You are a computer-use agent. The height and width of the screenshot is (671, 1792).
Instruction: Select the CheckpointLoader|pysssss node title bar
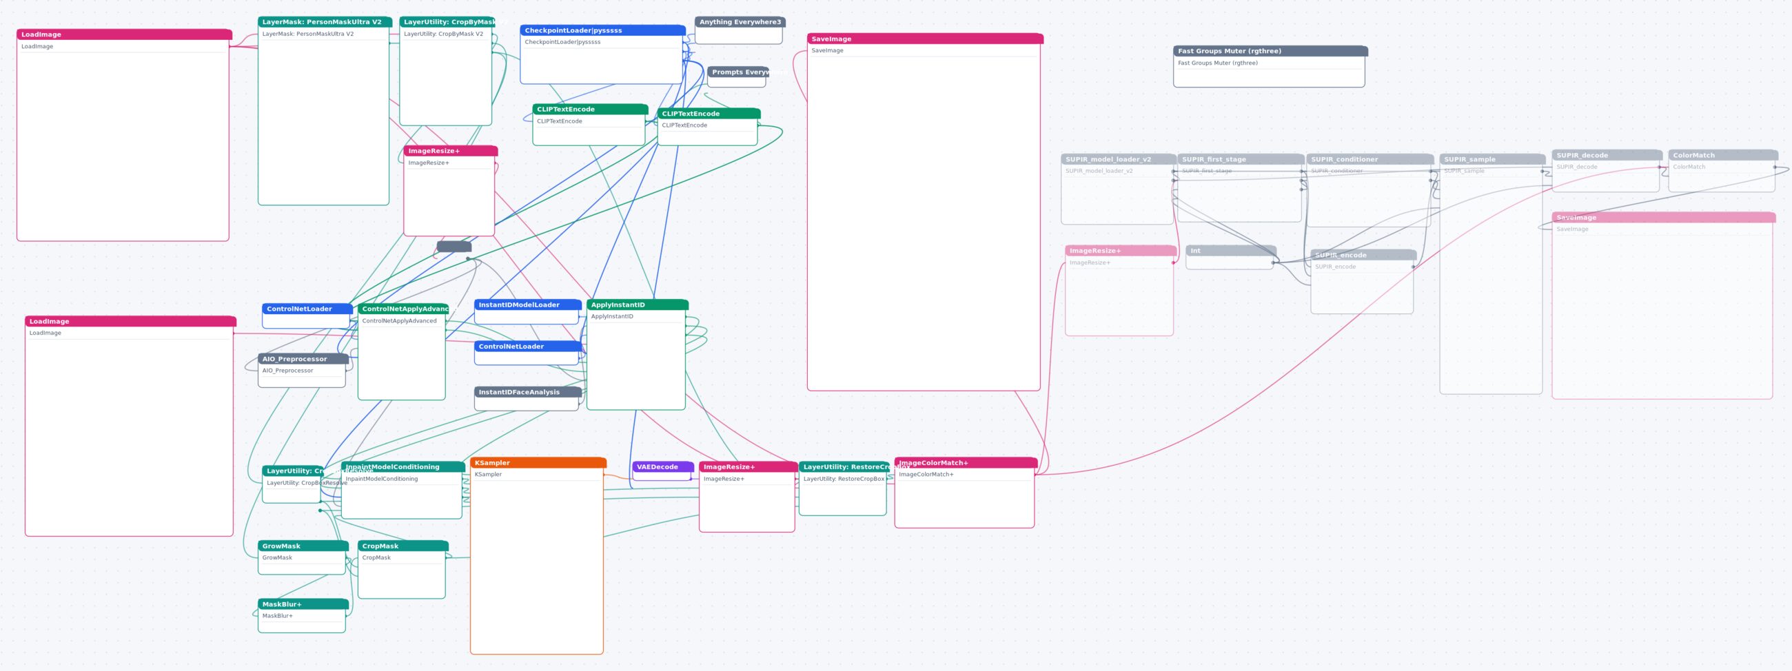(602, 30)
